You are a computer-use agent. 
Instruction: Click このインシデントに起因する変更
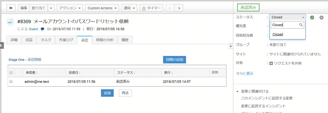(x=267, y=98)
